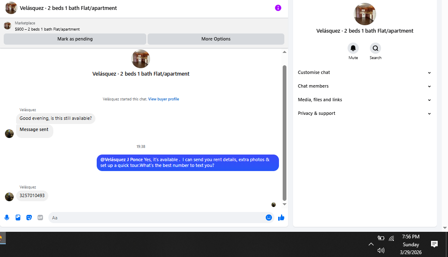Click the blue reply message bubble
Viewport: 448px width, 257px height.
pos(188,162)
